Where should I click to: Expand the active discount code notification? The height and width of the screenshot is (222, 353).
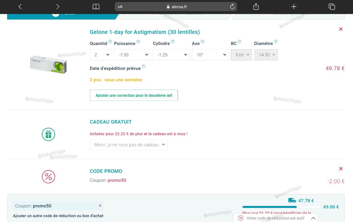(x=313, y=218)
